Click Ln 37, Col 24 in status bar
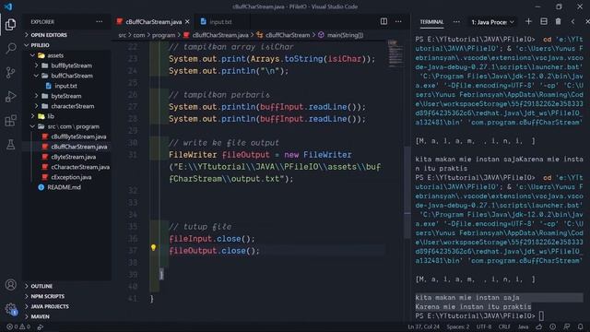The image size is (590, 332). click(423, 326)
